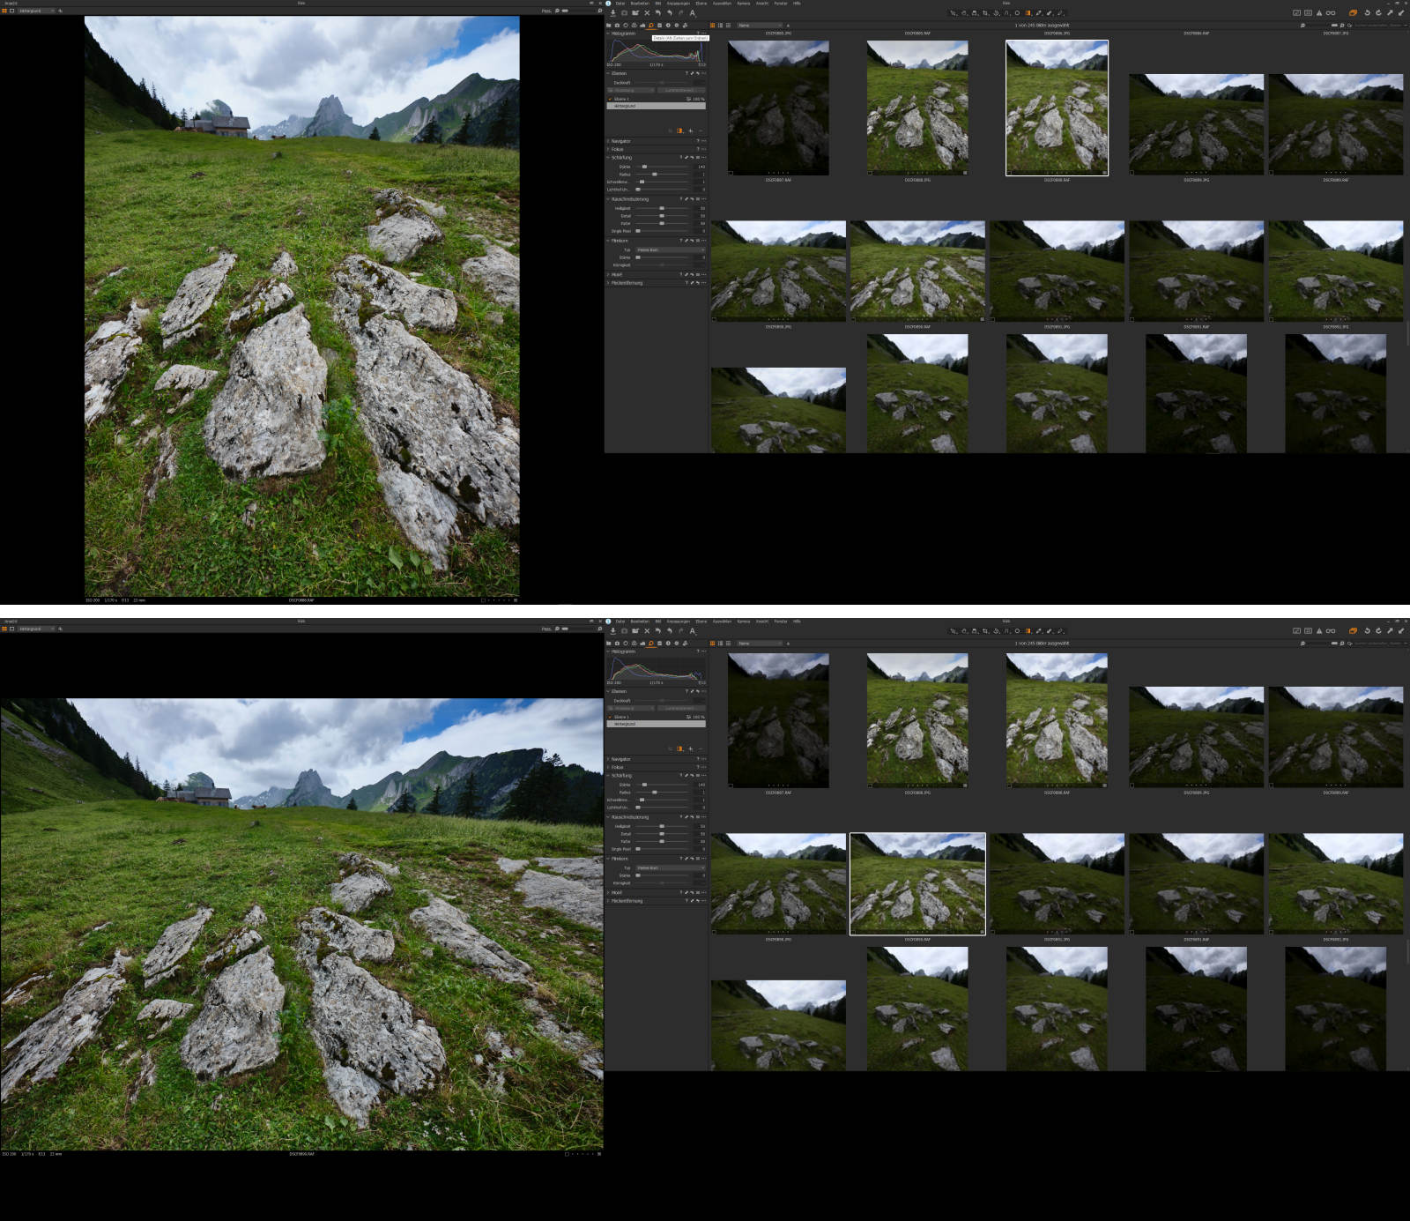Viewport: 1410px width, 1221px height.
Task: Click the Delete X icon in top window toolbar
Action: (647, 13)
